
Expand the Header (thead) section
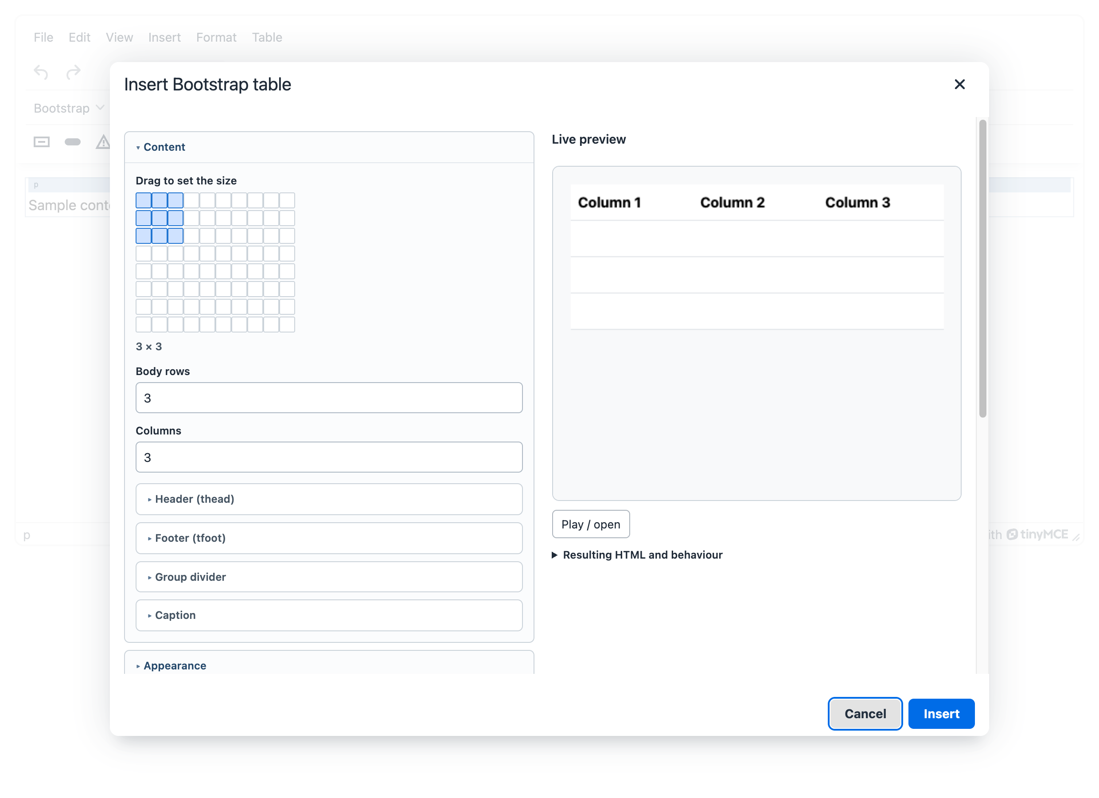(329, 499)
